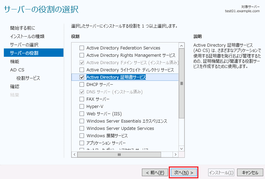Screen dimensions: 265x179
Task: Click the インストール(I) button
Action: point(221,173)
